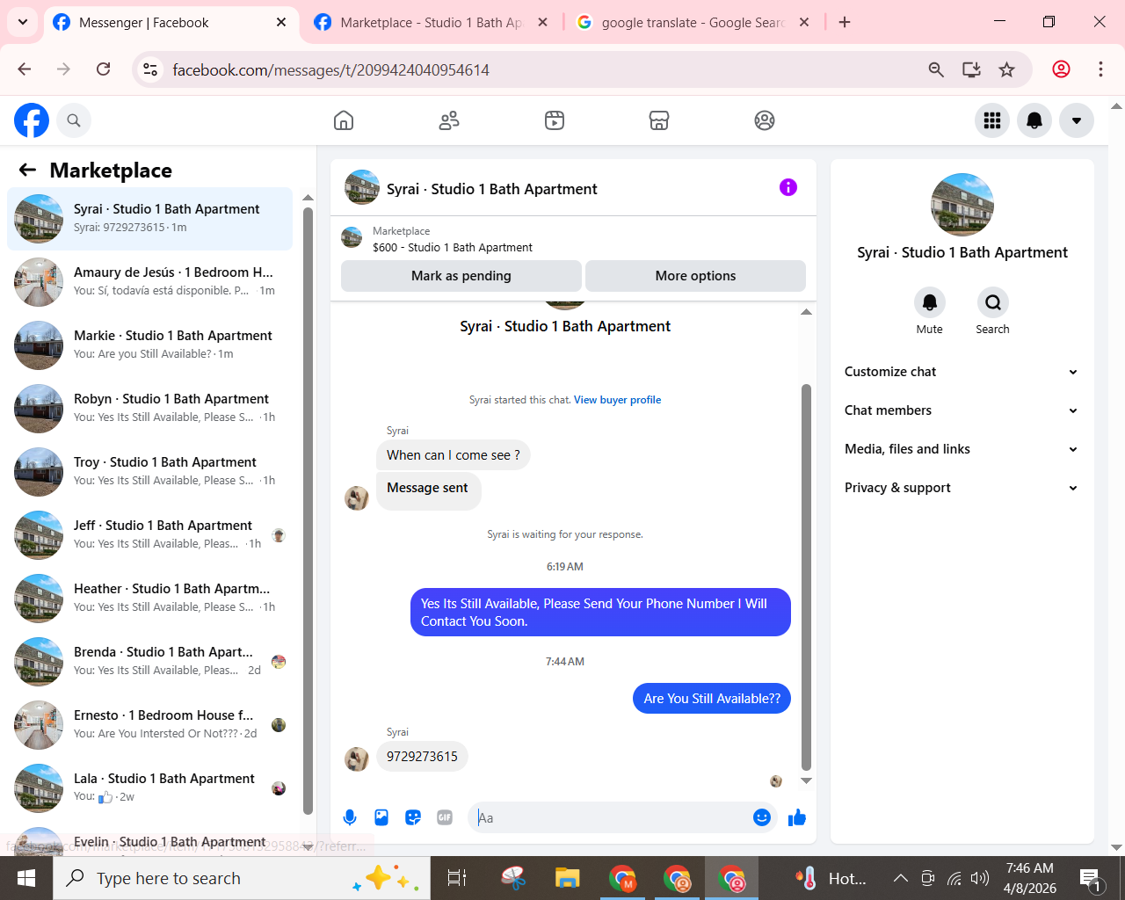Send a thumbs-up like
Viewport: 1125px width, 900px height.
pyautogui.click(x=797, y=817)
